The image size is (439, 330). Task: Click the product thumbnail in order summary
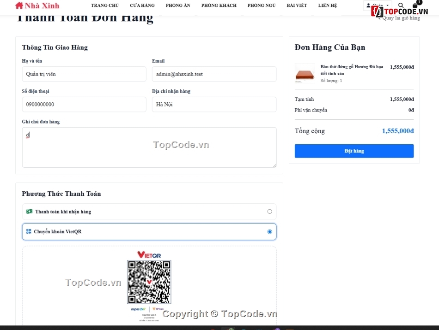click(305, 73)
